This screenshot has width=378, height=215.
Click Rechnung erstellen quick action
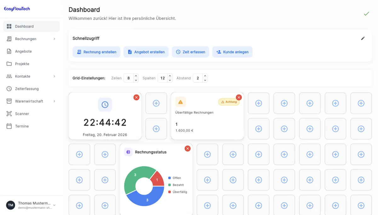(x=96, y=52)
